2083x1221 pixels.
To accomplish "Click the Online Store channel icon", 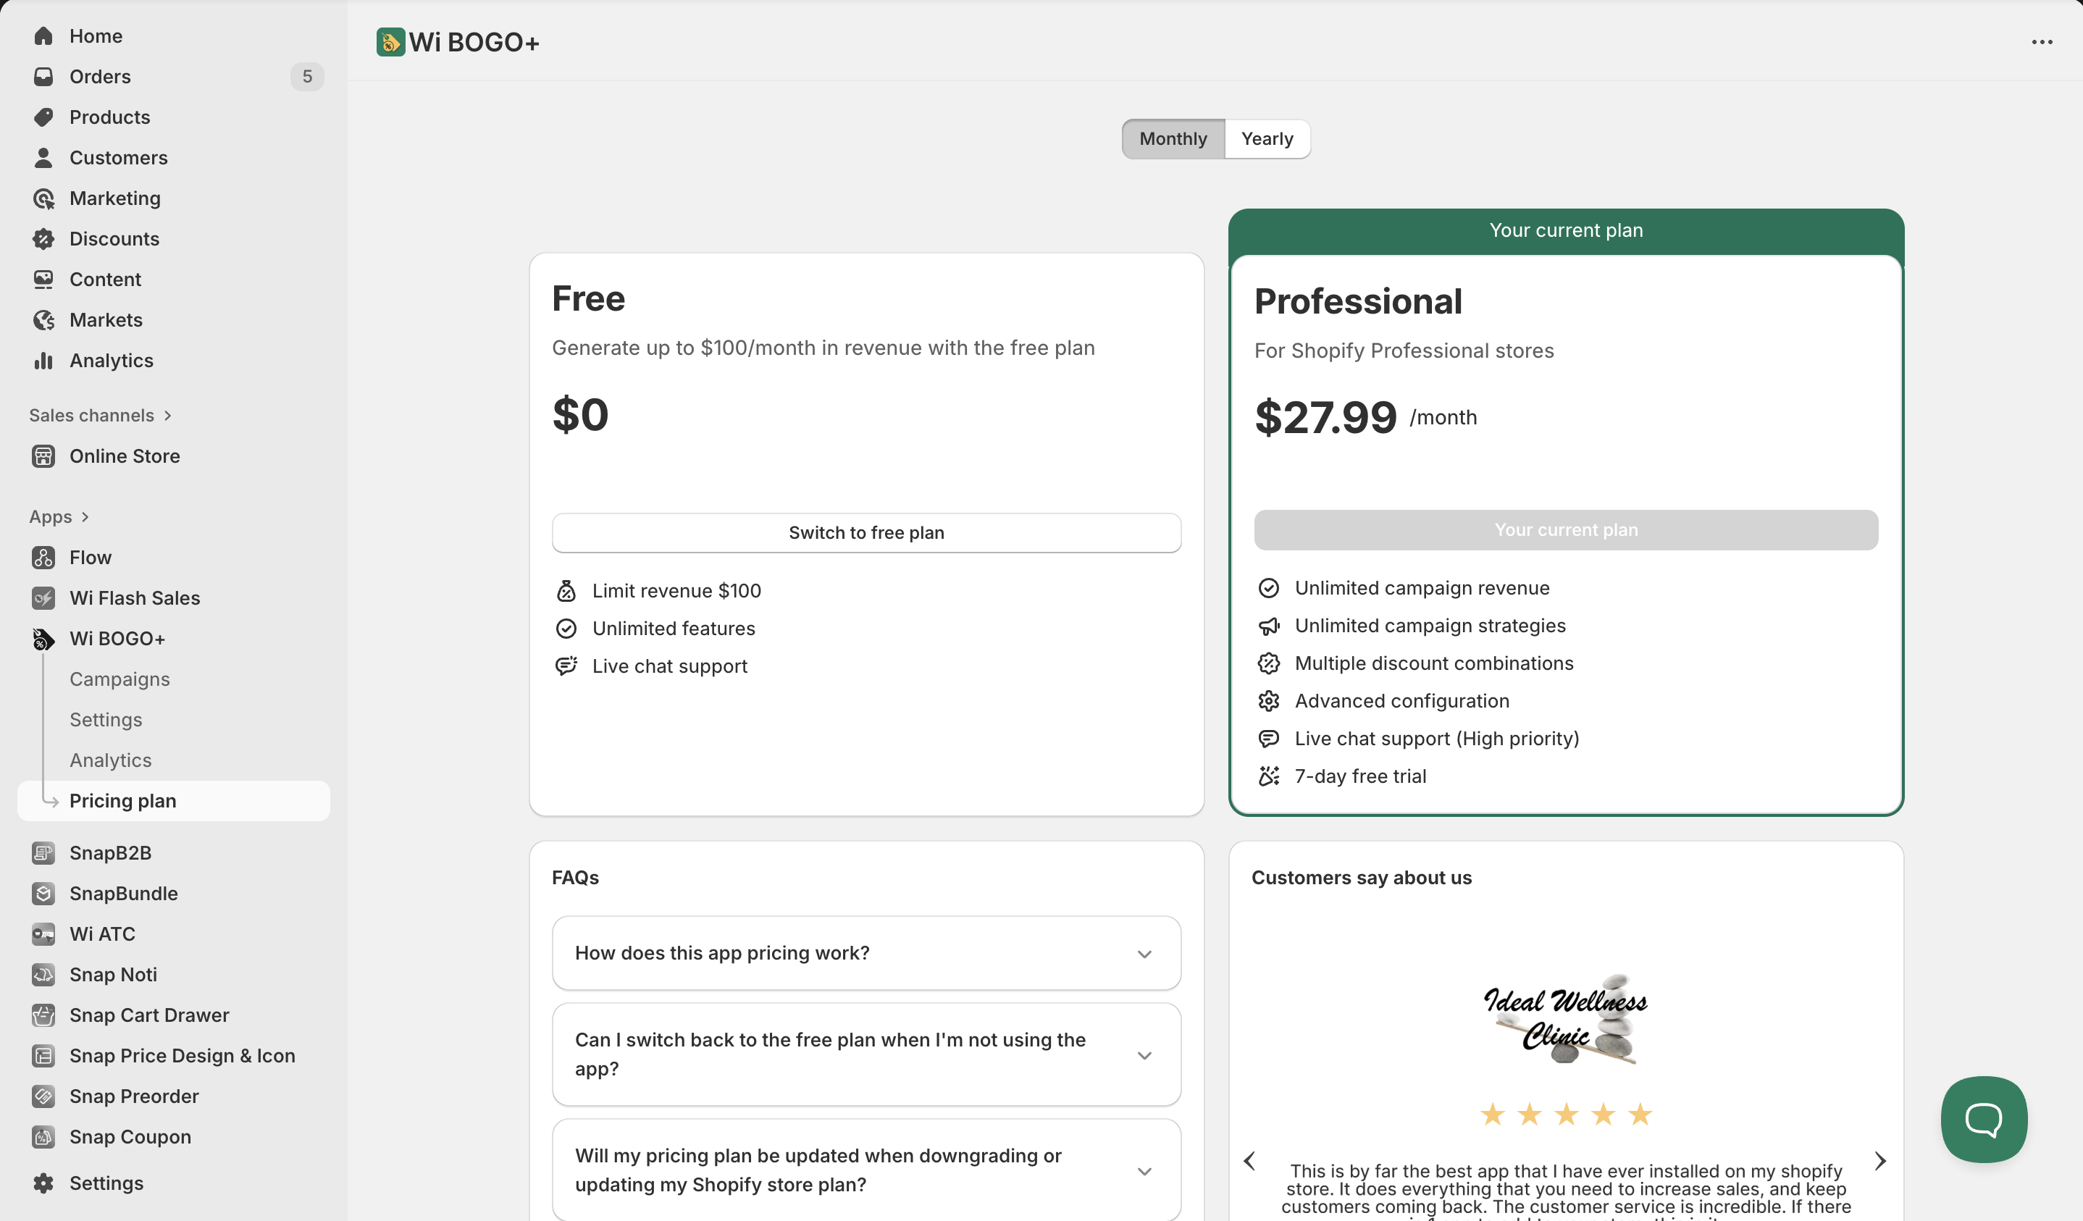I will click(43, 456).
